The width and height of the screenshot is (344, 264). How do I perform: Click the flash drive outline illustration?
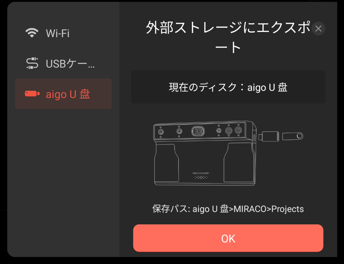click(x=293, y=136)
